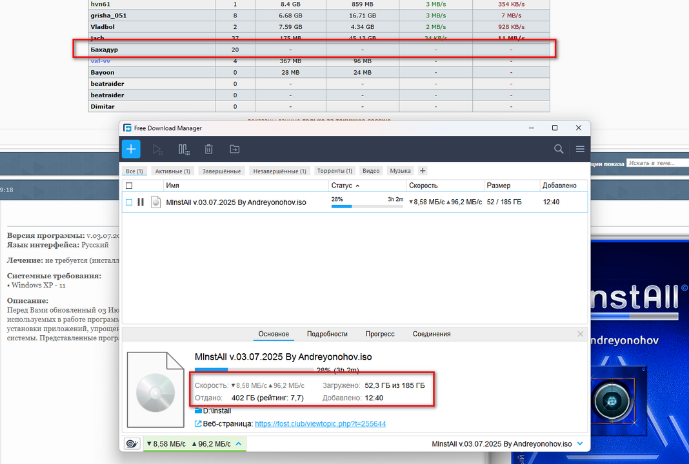689x464 pixels.
Task: Tick the select-all checkbox in the header
Action: click(129, 186)
